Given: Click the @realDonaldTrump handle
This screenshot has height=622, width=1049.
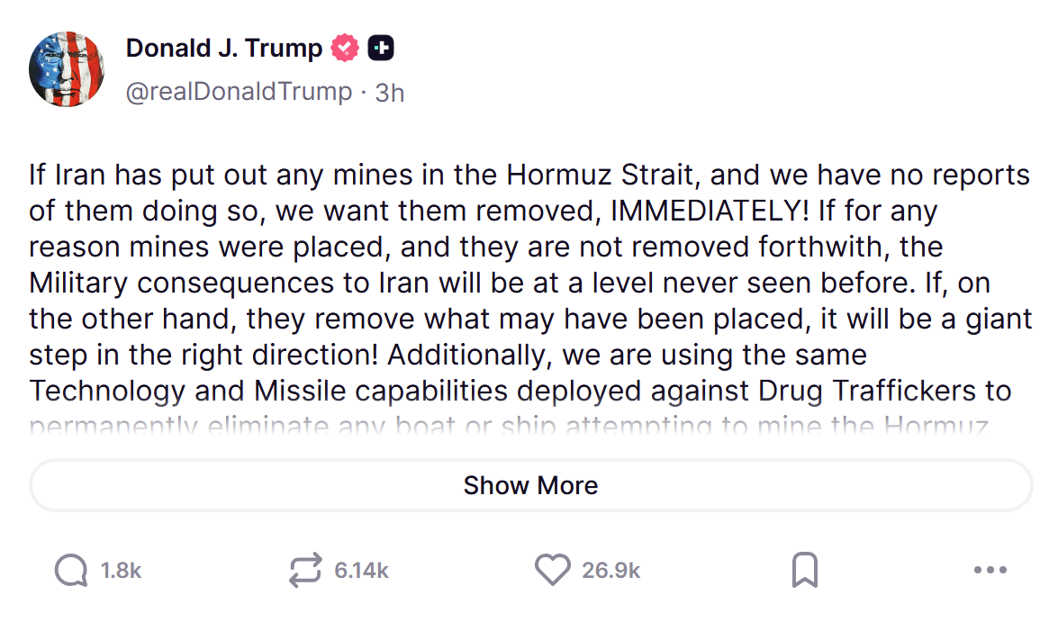Looking at the screenshot, I should [239, 92].
